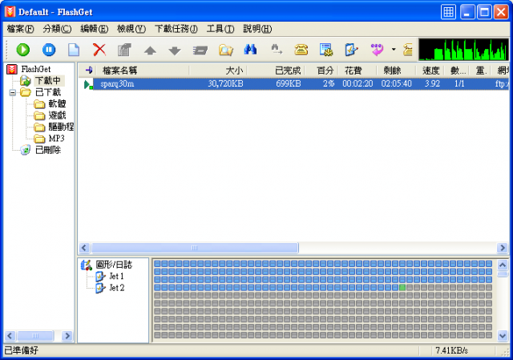Open the 檢視(V) menu

click(131, 29)
